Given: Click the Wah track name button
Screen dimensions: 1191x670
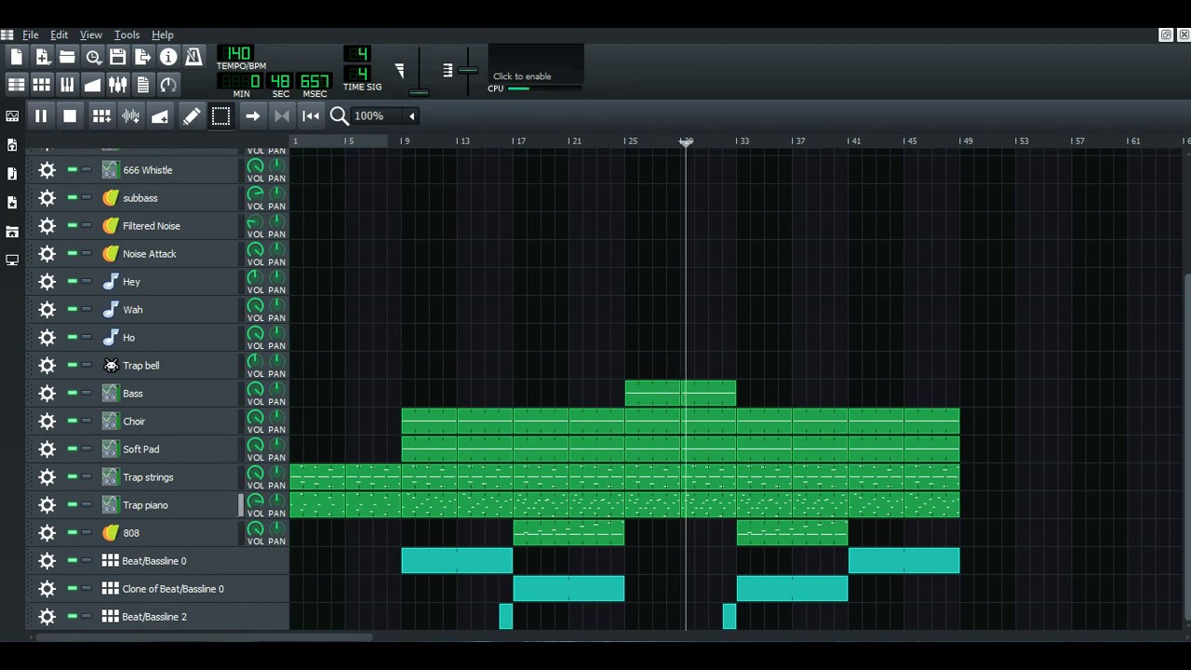Looking at the screenshot, I should point(169,310).
